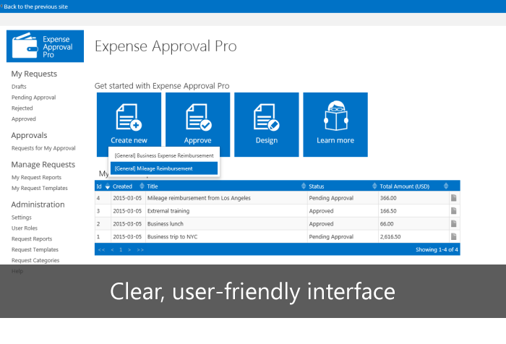Open Approved requests in sidebar
Viewport: 506px width, 344px height.
click(24, 119)
